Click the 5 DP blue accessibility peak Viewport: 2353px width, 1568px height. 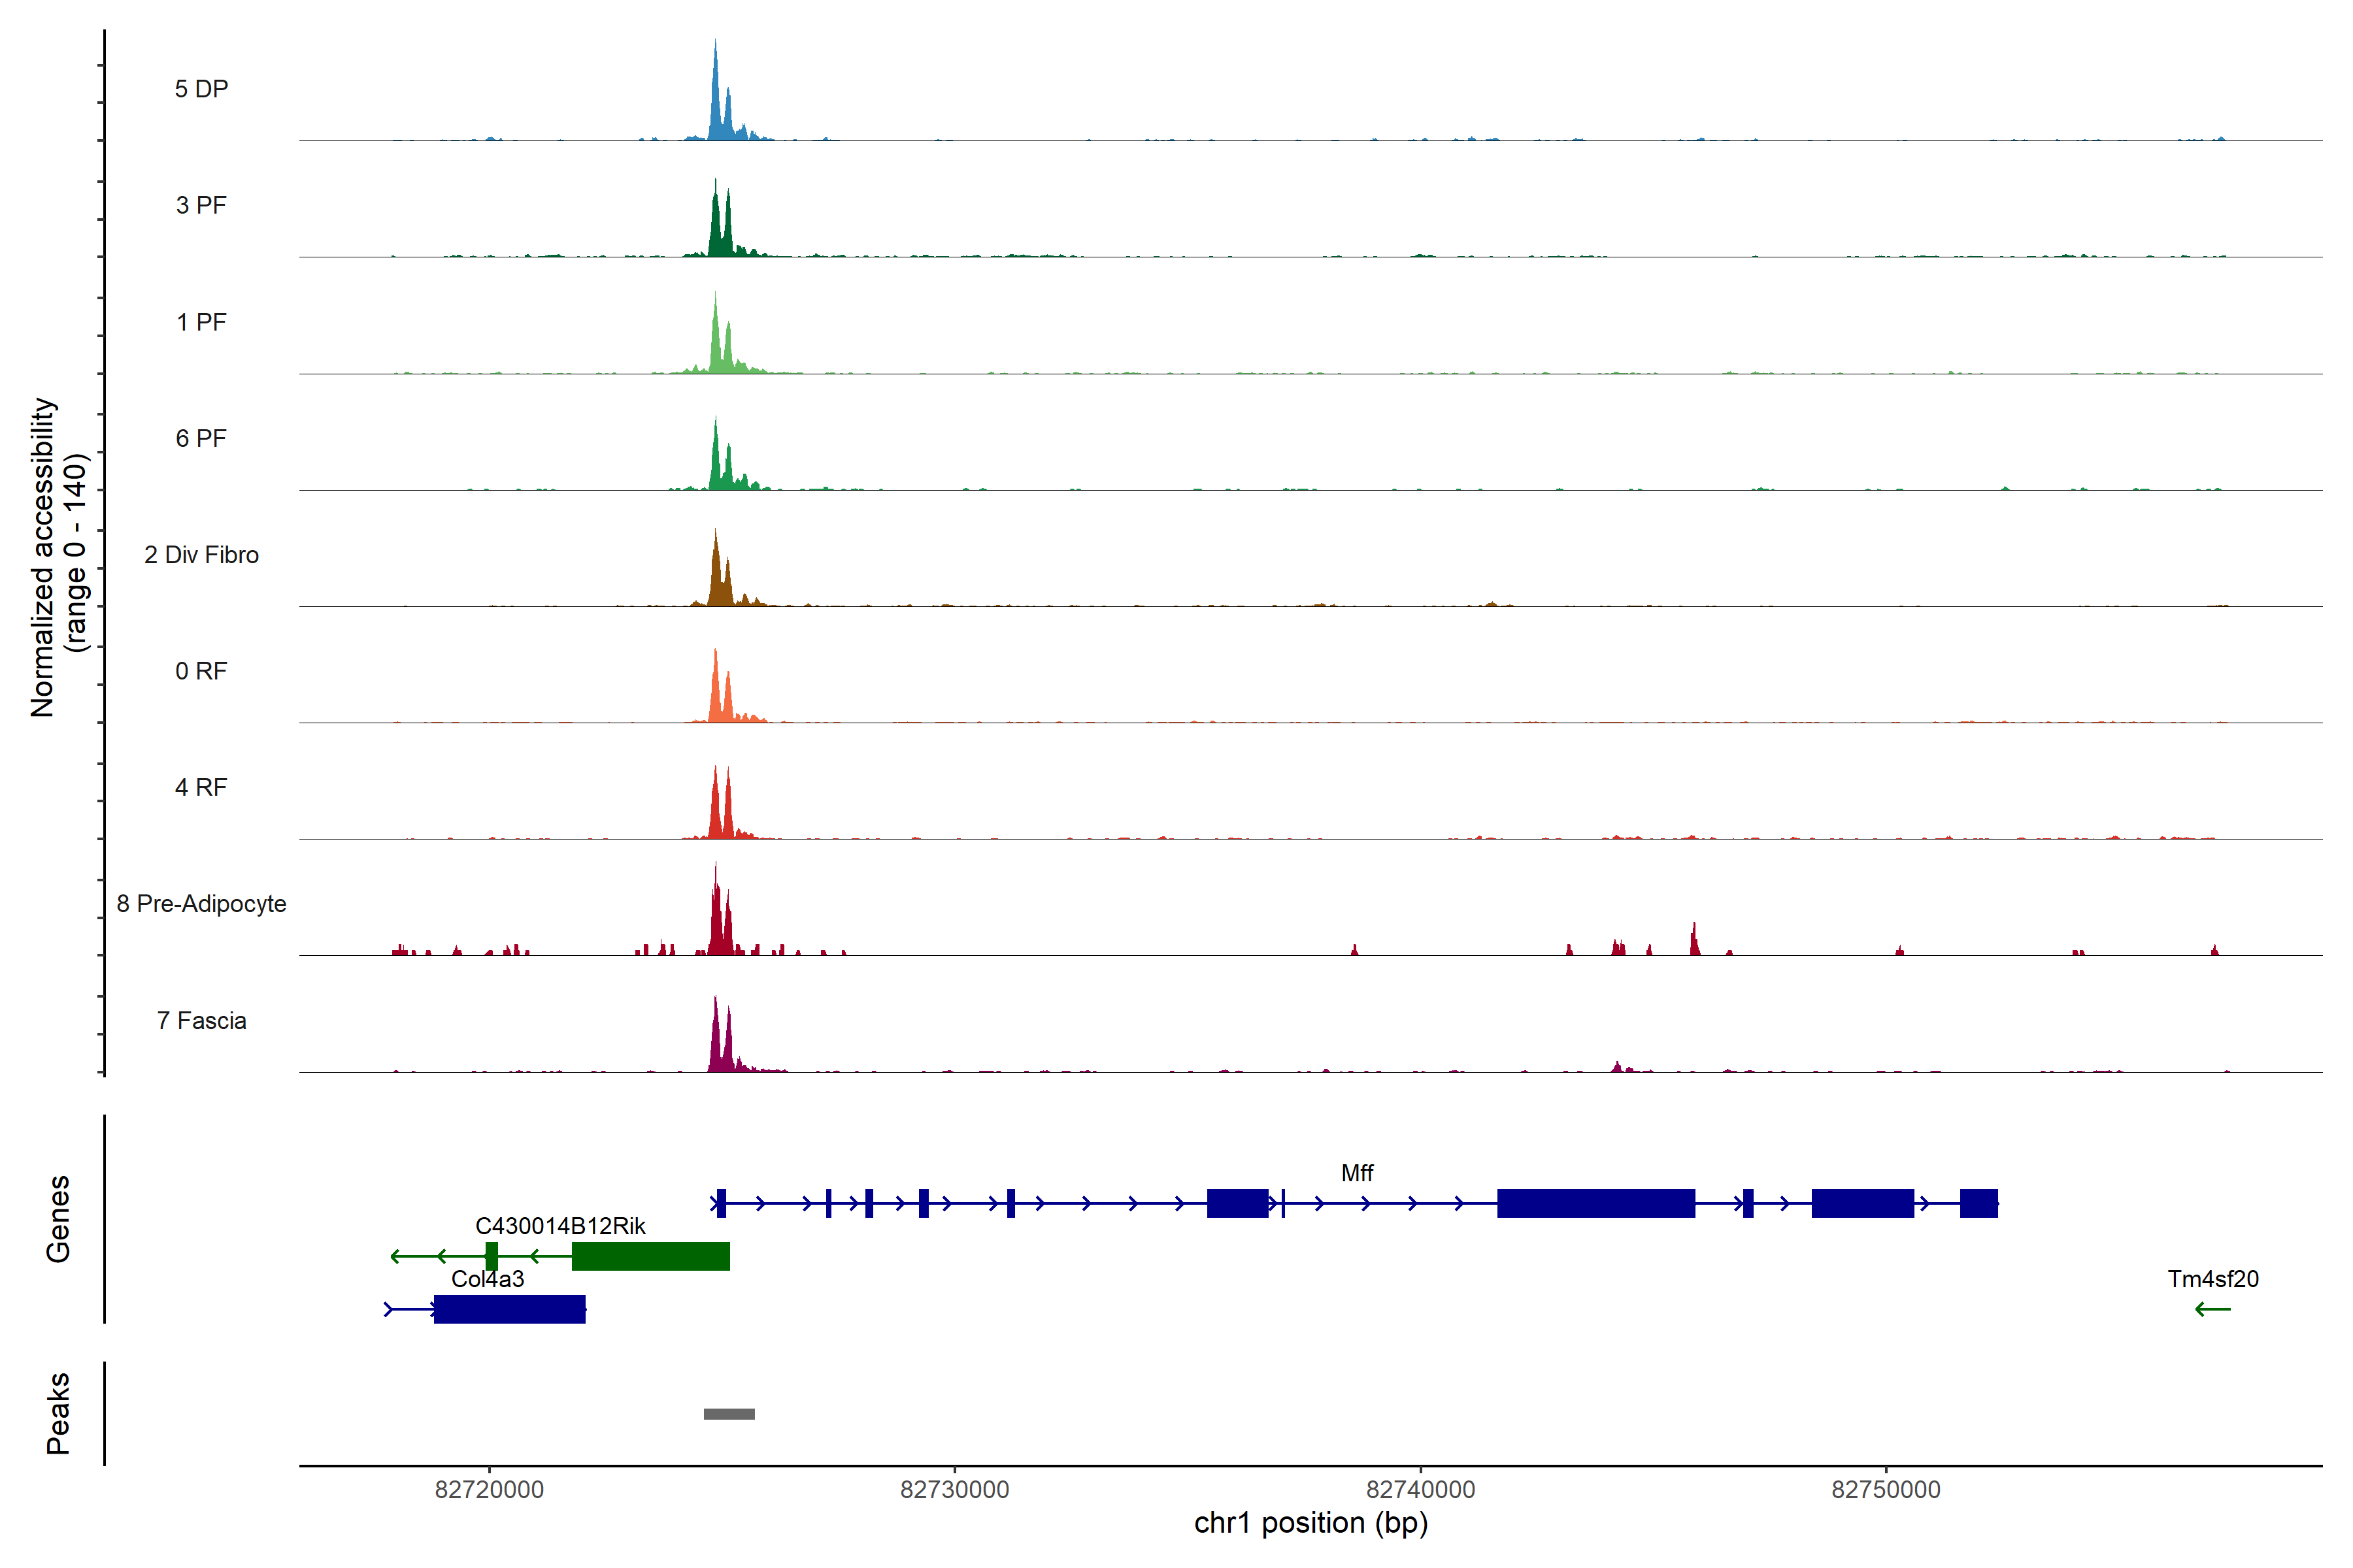[715, 110]
